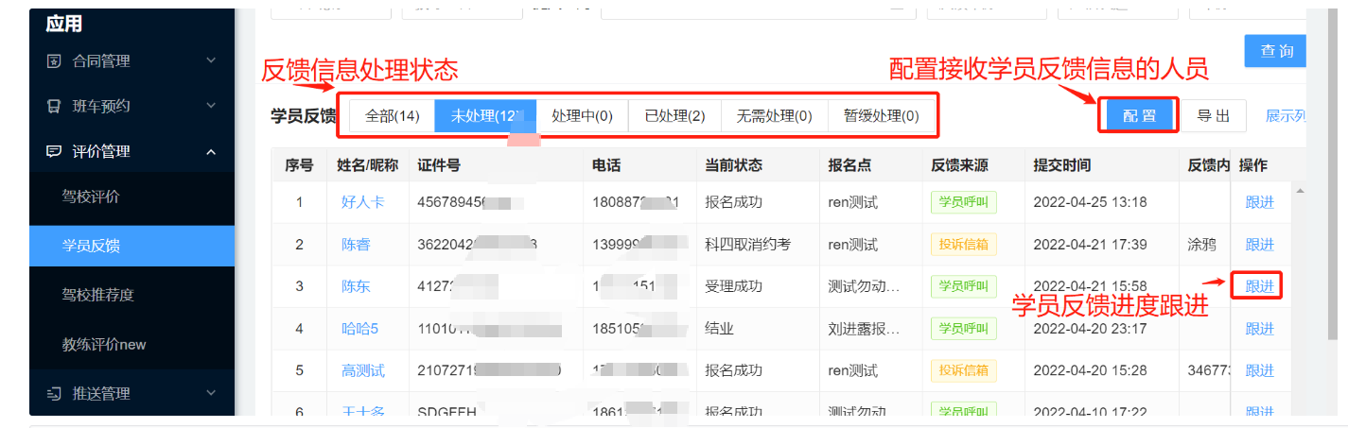Click time cell 2022-04-20 15:28
Screen dimensions: 1348x428
click(1090, 370)
